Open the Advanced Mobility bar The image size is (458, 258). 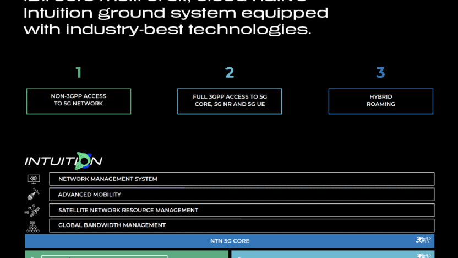tap(241, 195)
